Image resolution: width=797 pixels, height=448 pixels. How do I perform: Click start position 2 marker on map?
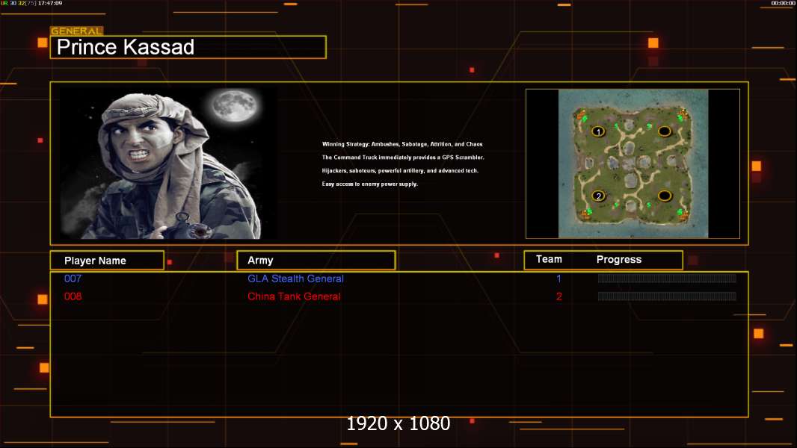click(x=598, y=196)
